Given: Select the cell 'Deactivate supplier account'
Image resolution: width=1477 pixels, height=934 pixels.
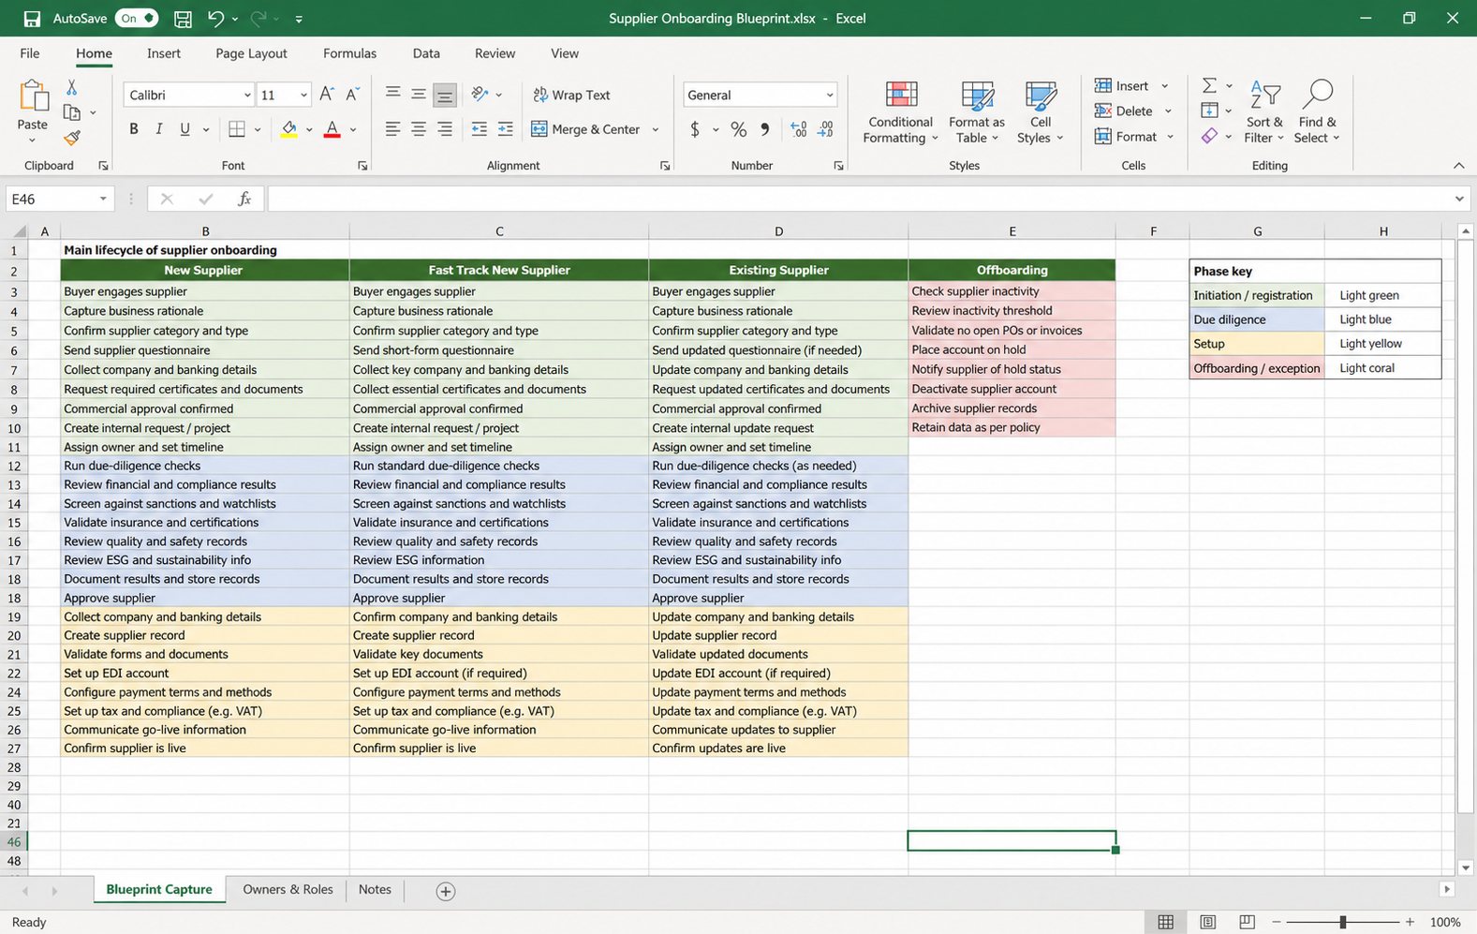Looking at the screenshot, I should pyautogui.click(x=1012, y=389).
